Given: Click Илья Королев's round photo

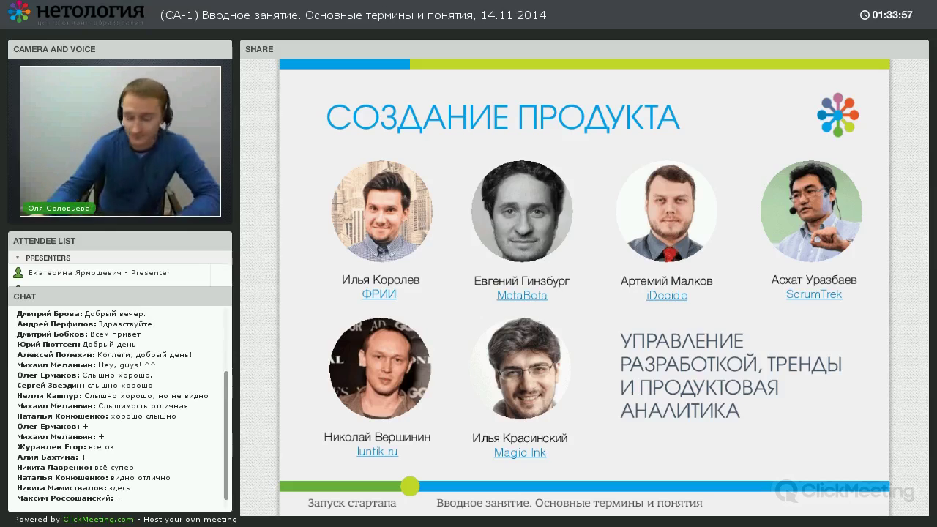Looking at the screenshot, I should (x=381, y=211).
